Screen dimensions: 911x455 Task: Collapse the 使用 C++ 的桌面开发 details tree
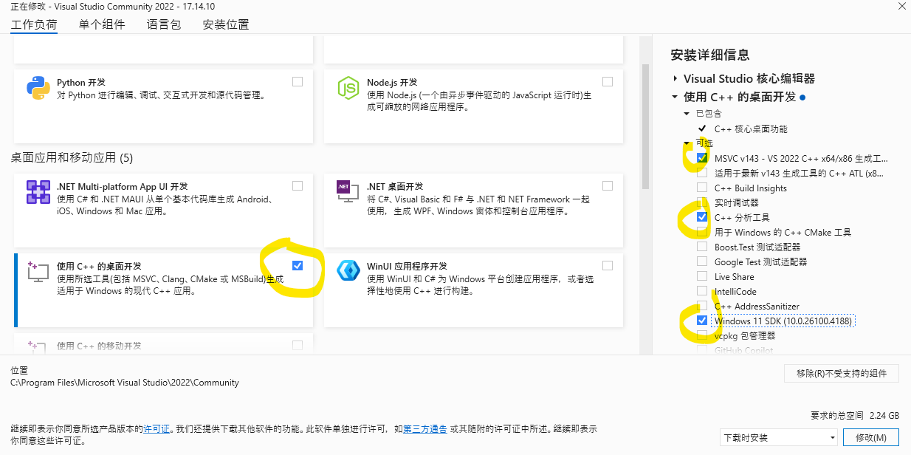(x=675, y=97)
